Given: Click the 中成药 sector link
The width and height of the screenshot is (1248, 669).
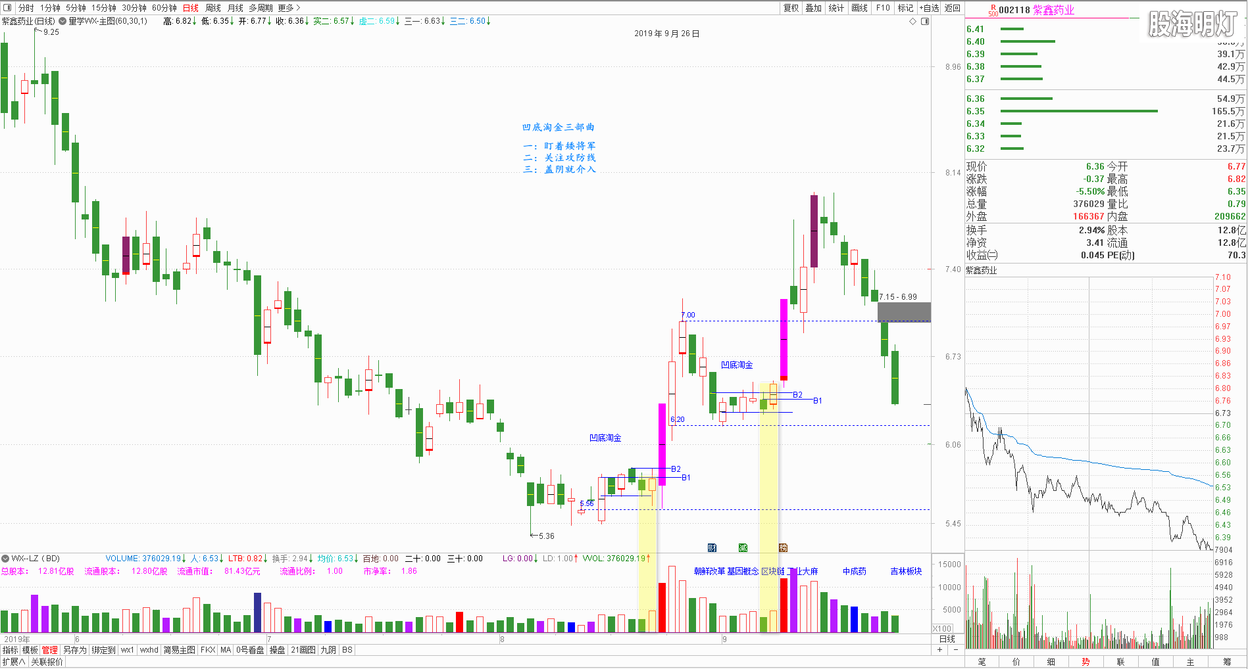Looking at the screenshot, I should [855, 571].
